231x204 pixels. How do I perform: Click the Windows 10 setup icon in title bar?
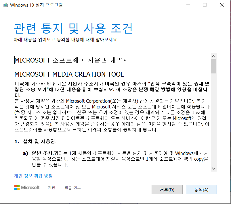[5, 5]
